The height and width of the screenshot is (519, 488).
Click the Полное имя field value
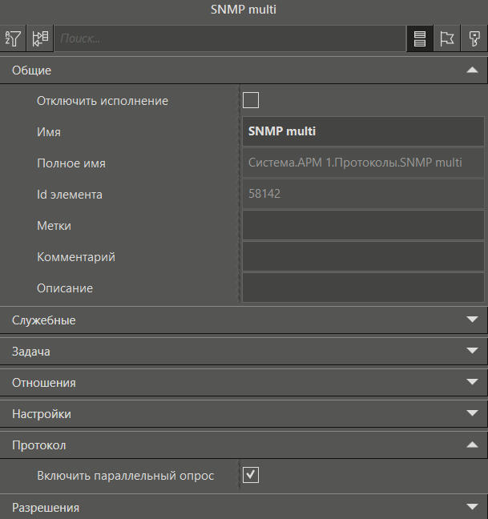pos(363,163)
